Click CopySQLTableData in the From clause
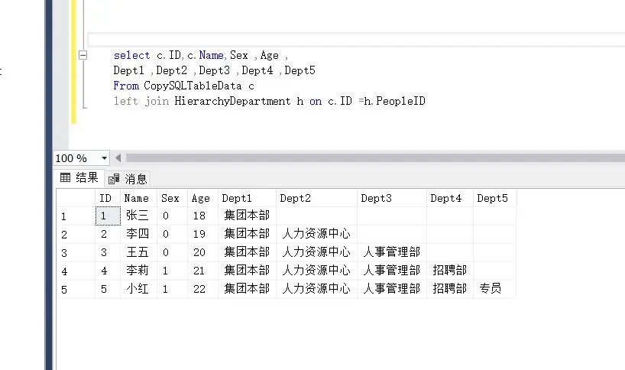625x370 pixels. (193, 86)
